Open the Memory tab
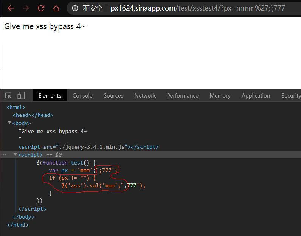This screenshot has width=301, height=236. coord(220,96)
